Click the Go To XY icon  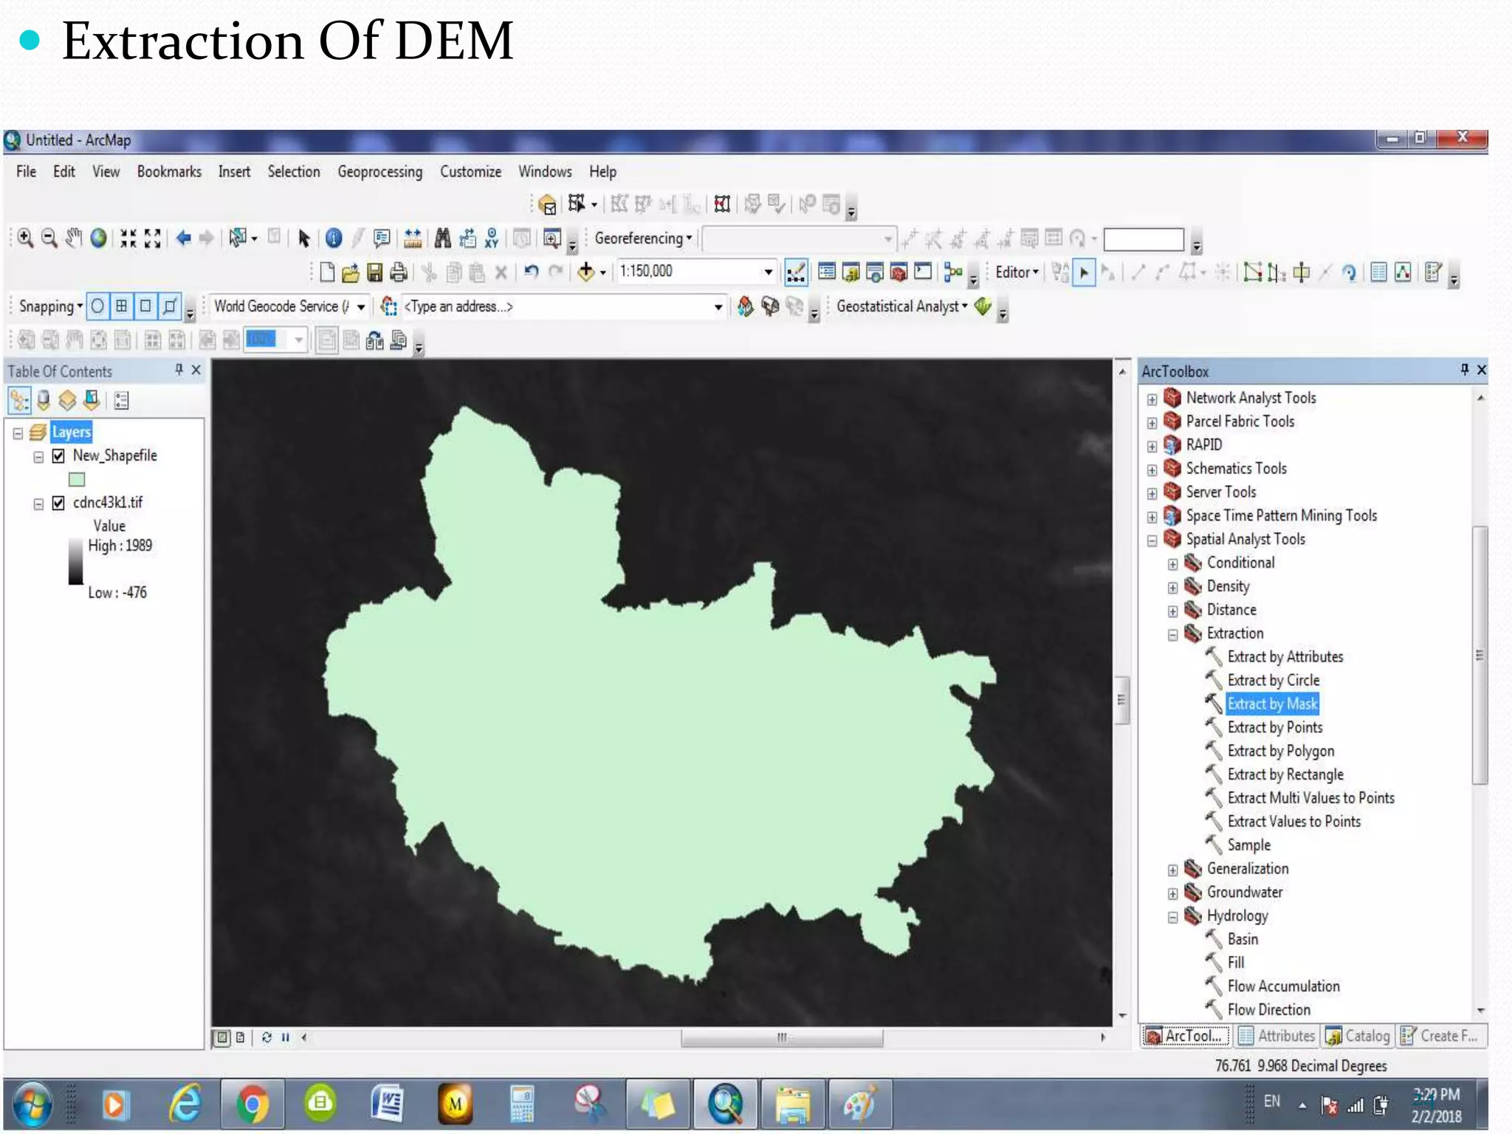click(x=492, y=238)
